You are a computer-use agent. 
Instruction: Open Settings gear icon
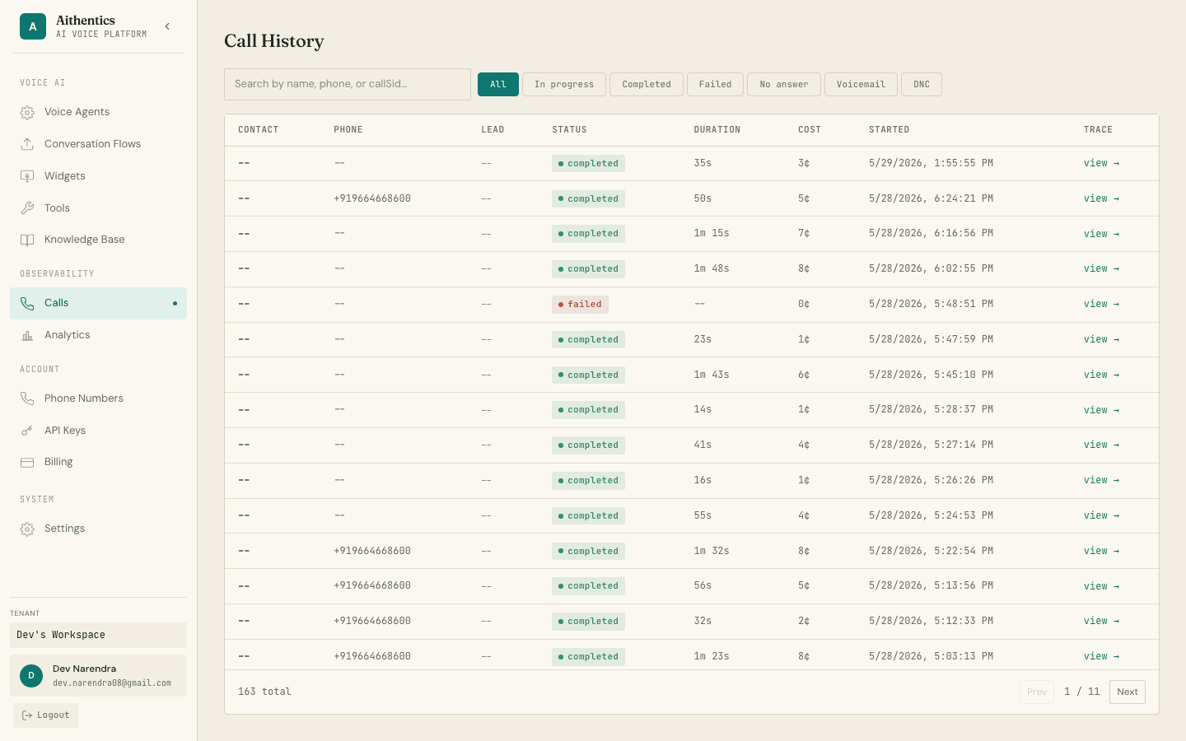[27, 529]
